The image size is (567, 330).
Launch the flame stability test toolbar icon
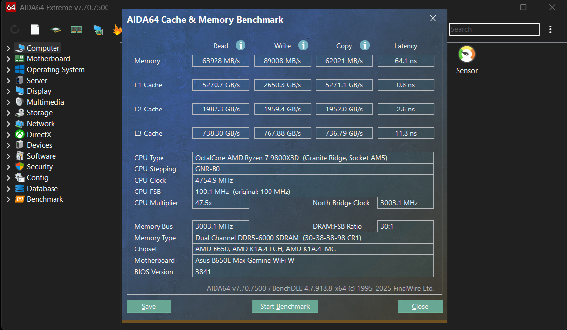pos(117,29)
